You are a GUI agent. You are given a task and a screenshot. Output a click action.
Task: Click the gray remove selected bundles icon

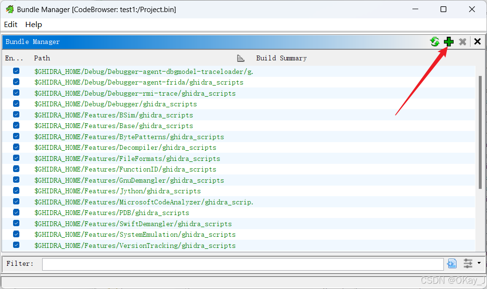(462, 42)
